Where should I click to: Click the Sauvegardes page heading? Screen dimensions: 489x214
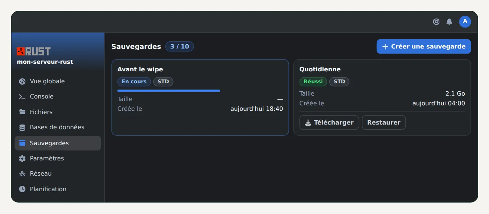[x=136, y=46]
